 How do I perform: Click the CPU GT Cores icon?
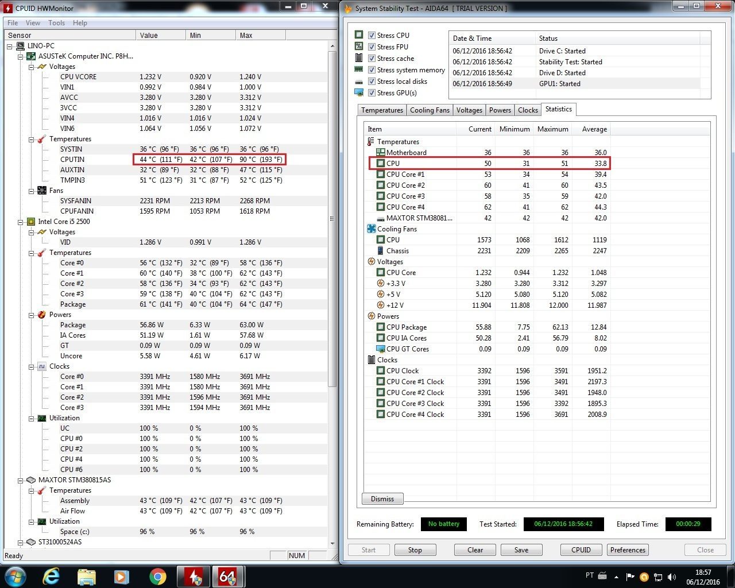(380, 349)
